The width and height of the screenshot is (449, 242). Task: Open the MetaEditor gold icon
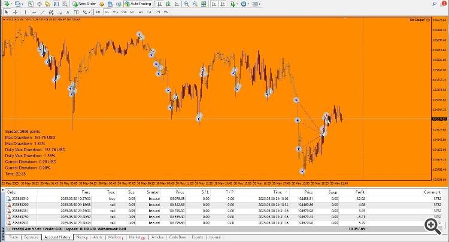tap(102, 4)
